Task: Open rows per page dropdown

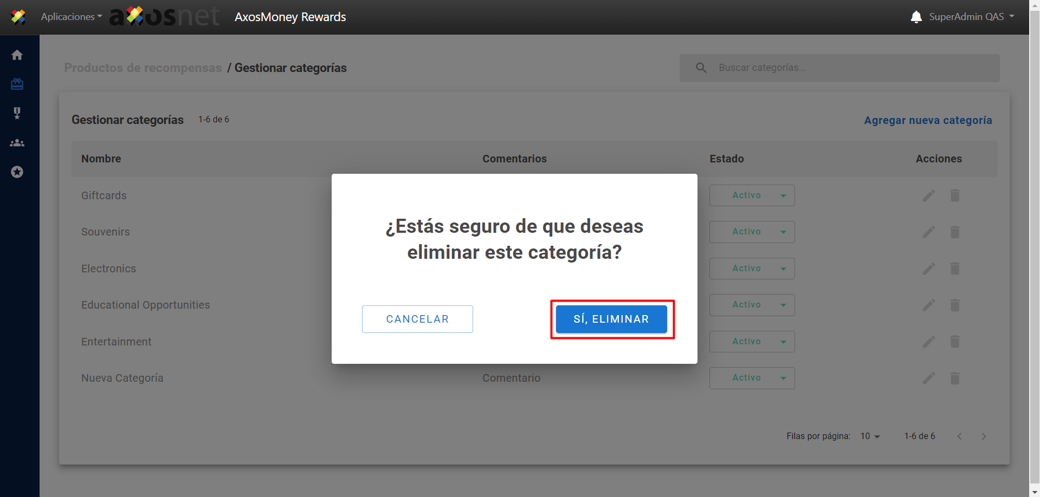Action: click(x=870, y=436)
